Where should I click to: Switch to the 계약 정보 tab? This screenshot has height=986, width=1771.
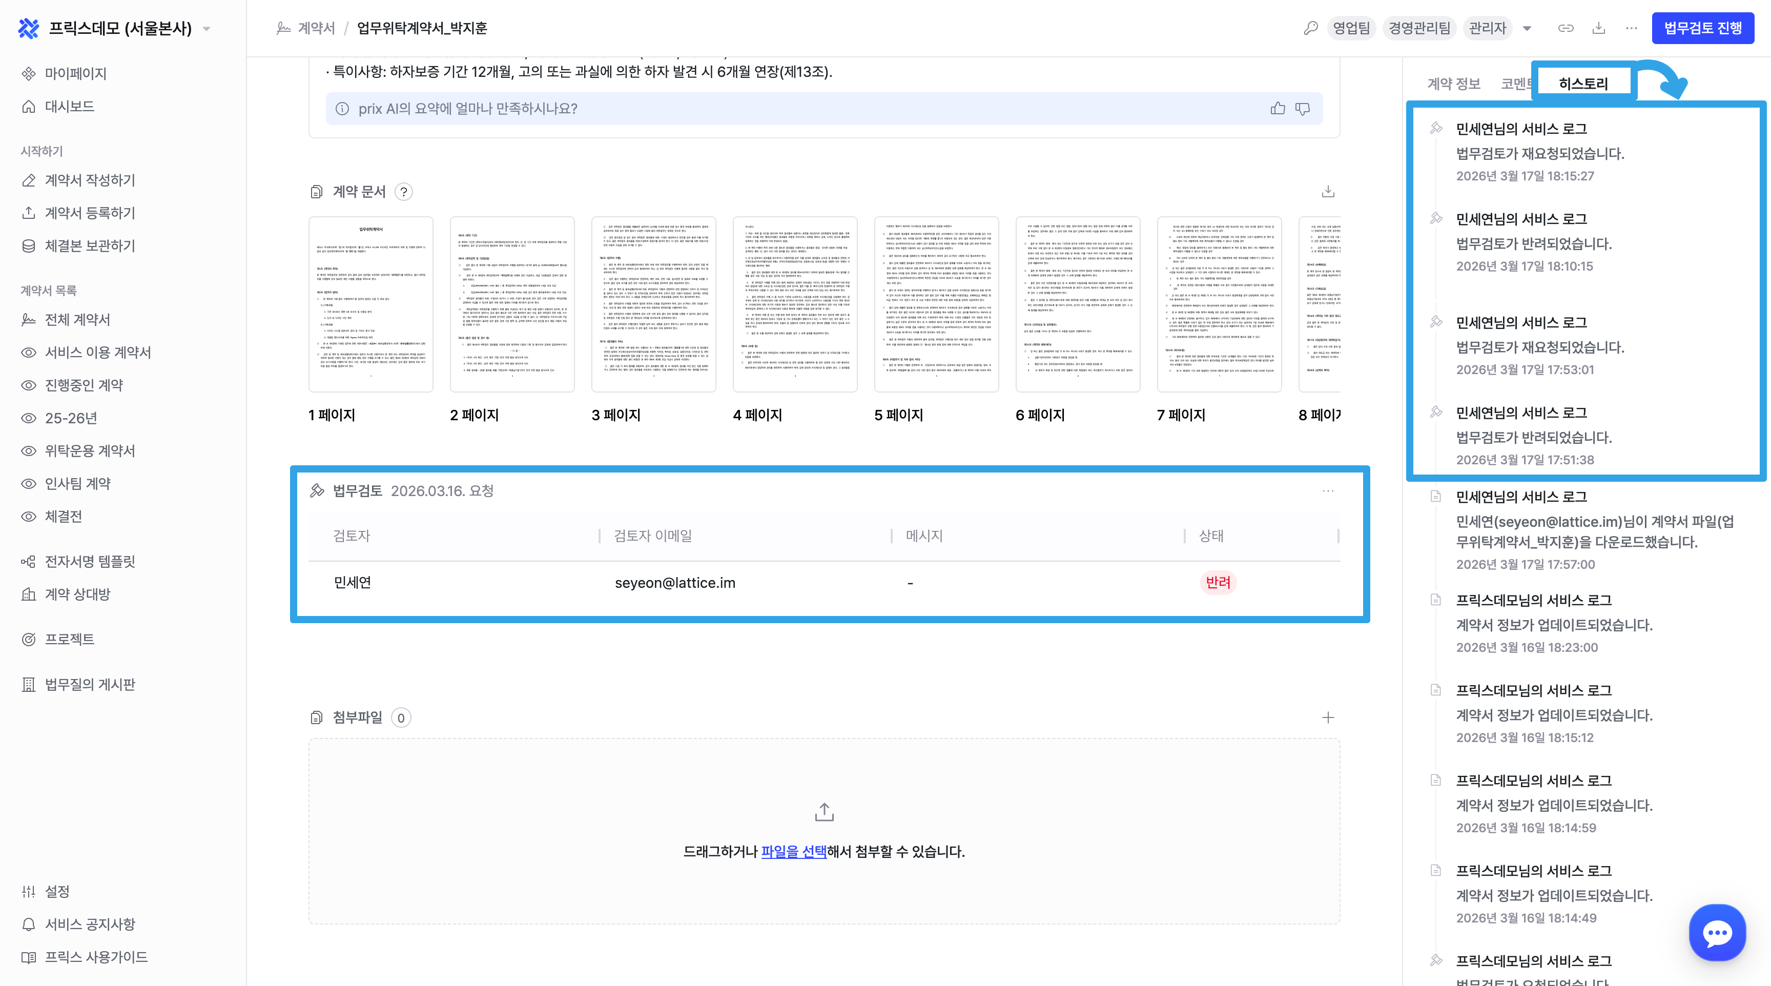click(1453, 84)
